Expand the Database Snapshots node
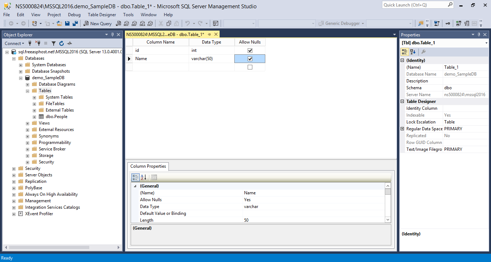 [21, 71]
